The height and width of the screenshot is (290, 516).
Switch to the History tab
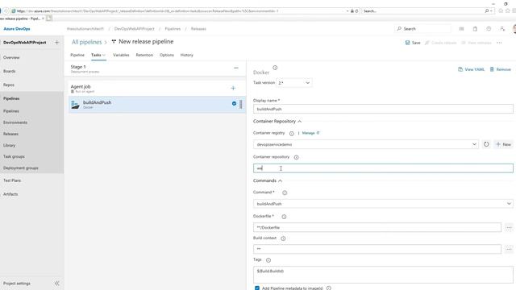pyautogui.click(x=186, y=56)
